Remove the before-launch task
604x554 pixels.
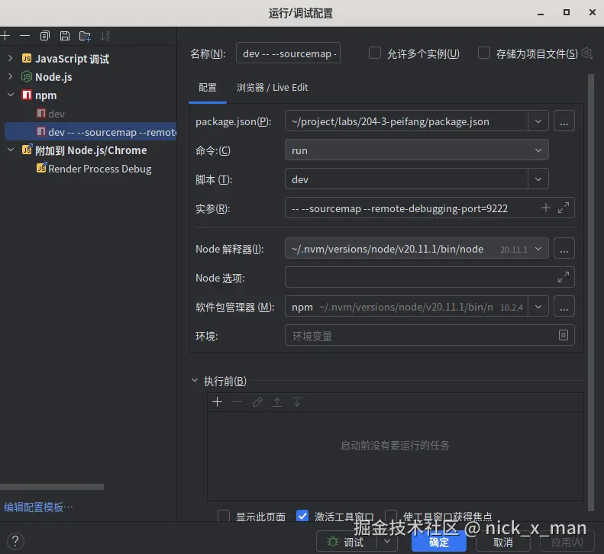click(x=237, y=402)
